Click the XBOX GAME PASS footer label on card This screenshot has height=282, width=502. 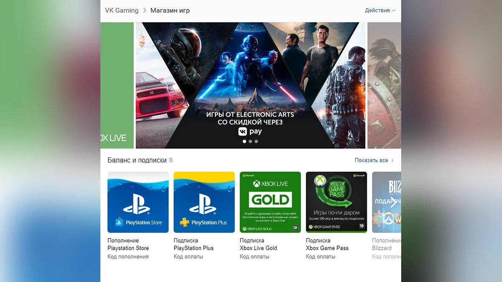pyautogui.click(x=324, y=227)
